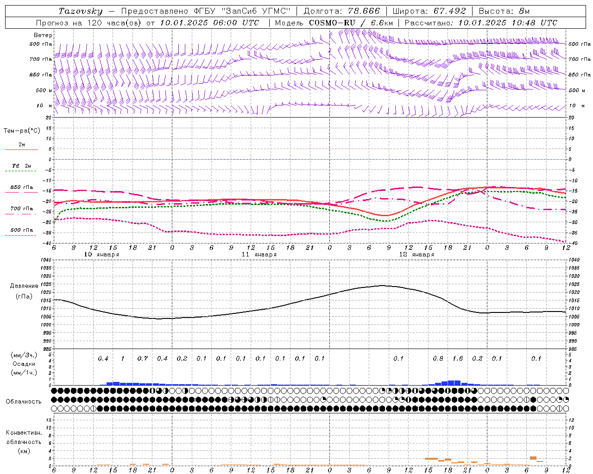This screenshot has height=474, width=593.
Task: Click the 0.8 precipitation amount value
Action: tap(438, 359)
